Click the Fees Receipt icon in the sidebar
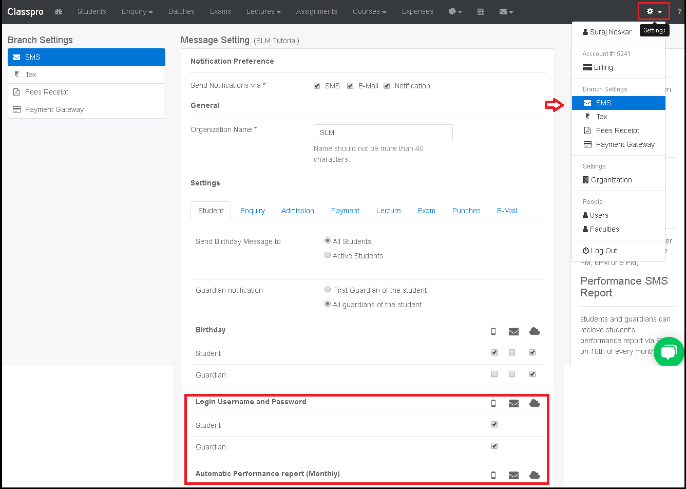Image resolution: width=686 pixels, height=489 pixels. click(16, 92)
